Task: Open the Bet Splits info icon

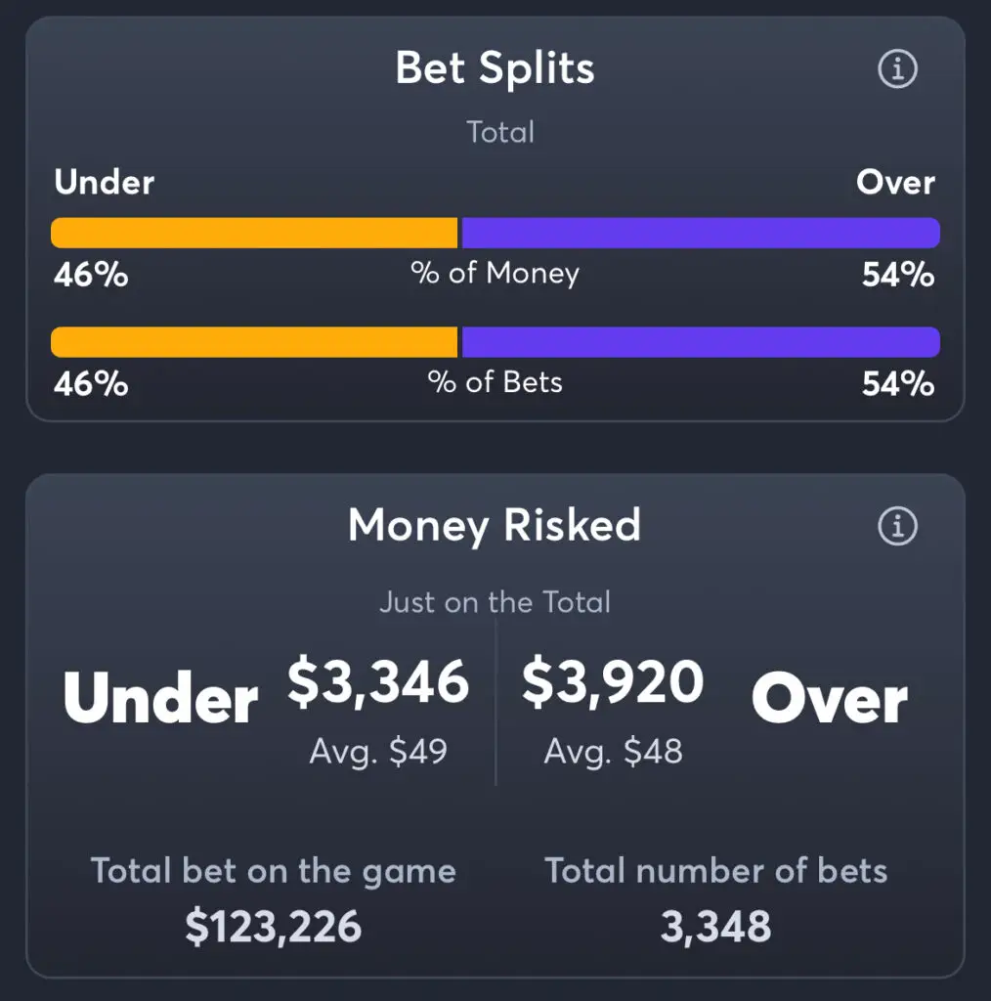Action: [897, 68]
